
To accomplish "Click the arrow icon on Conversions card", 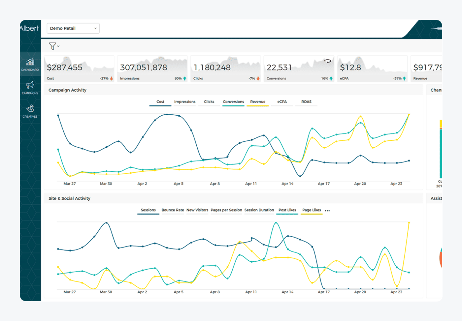I will tap(327, 61).
